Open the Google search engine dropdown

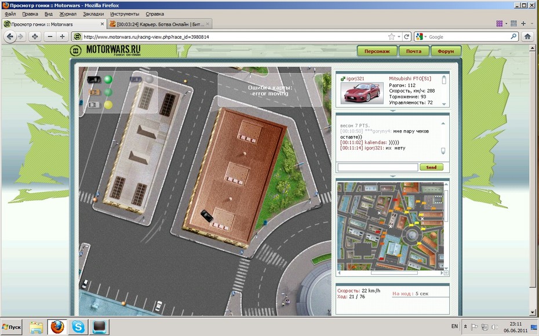click(x=425, y=36)
